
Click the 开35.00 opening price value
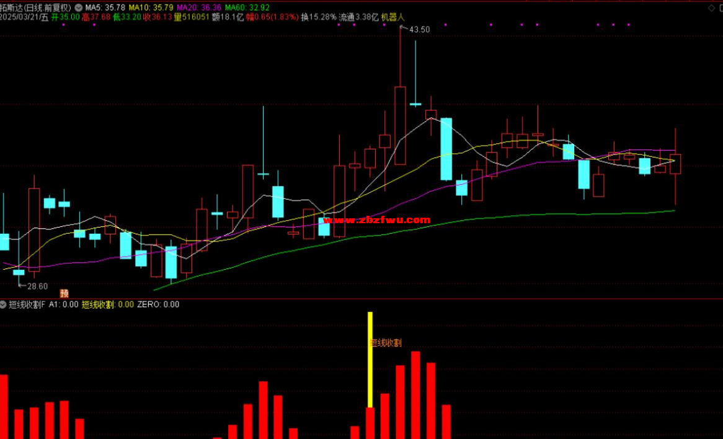(x=66, y=17)
